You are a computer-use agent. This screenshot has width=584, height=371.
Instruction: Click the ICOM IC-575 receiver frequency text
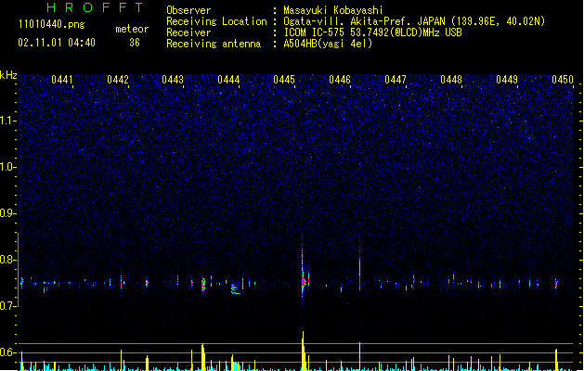(373, 32)
